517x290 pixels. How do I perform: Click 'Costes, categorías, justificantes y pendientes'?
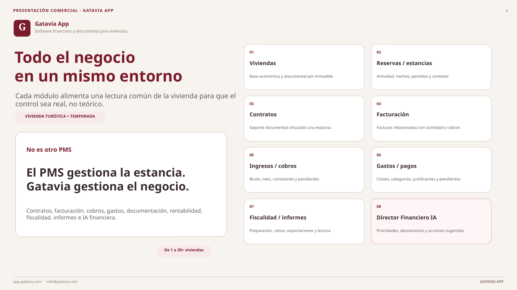[x=419, y=179]
